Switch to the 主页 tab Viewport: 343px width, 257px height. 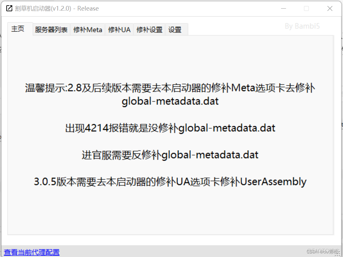click(x=20, y=29)
